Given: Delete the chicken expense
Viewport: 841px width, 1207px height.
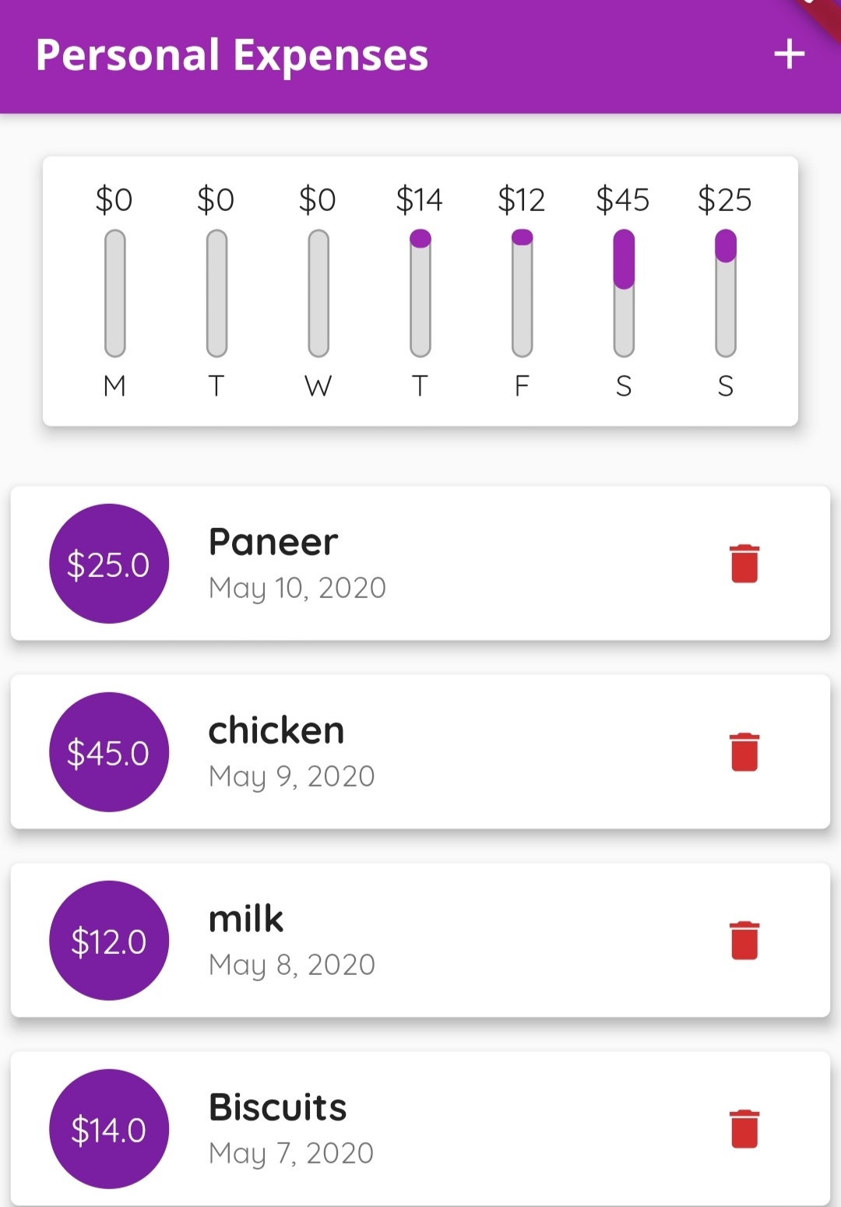Looking at the screenshot, I should 744,752.
